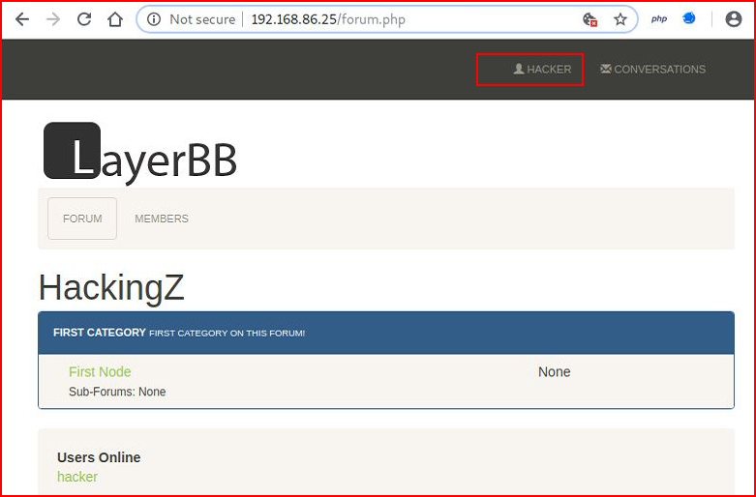
Task: Open the php browser extension
Action: [658, 19]
